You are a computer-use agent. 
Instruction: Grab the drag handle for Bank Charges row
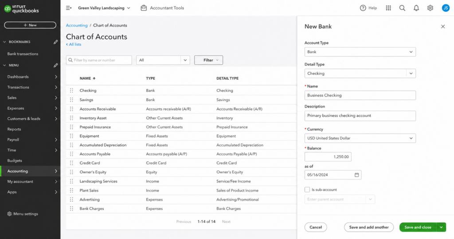71,208
